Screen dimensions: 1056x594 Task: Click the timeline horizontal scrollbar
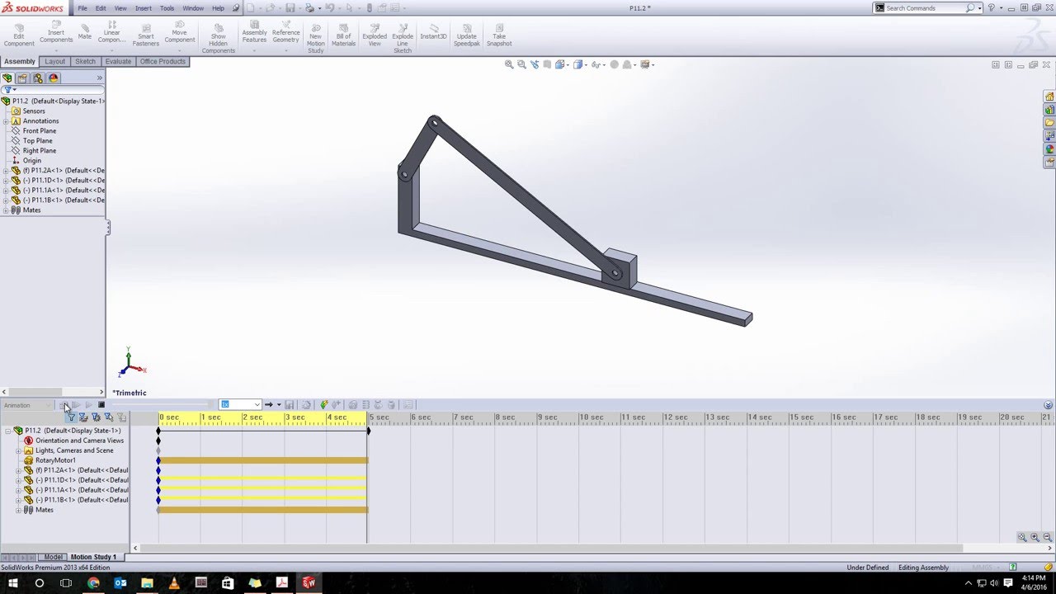[550, 548]
